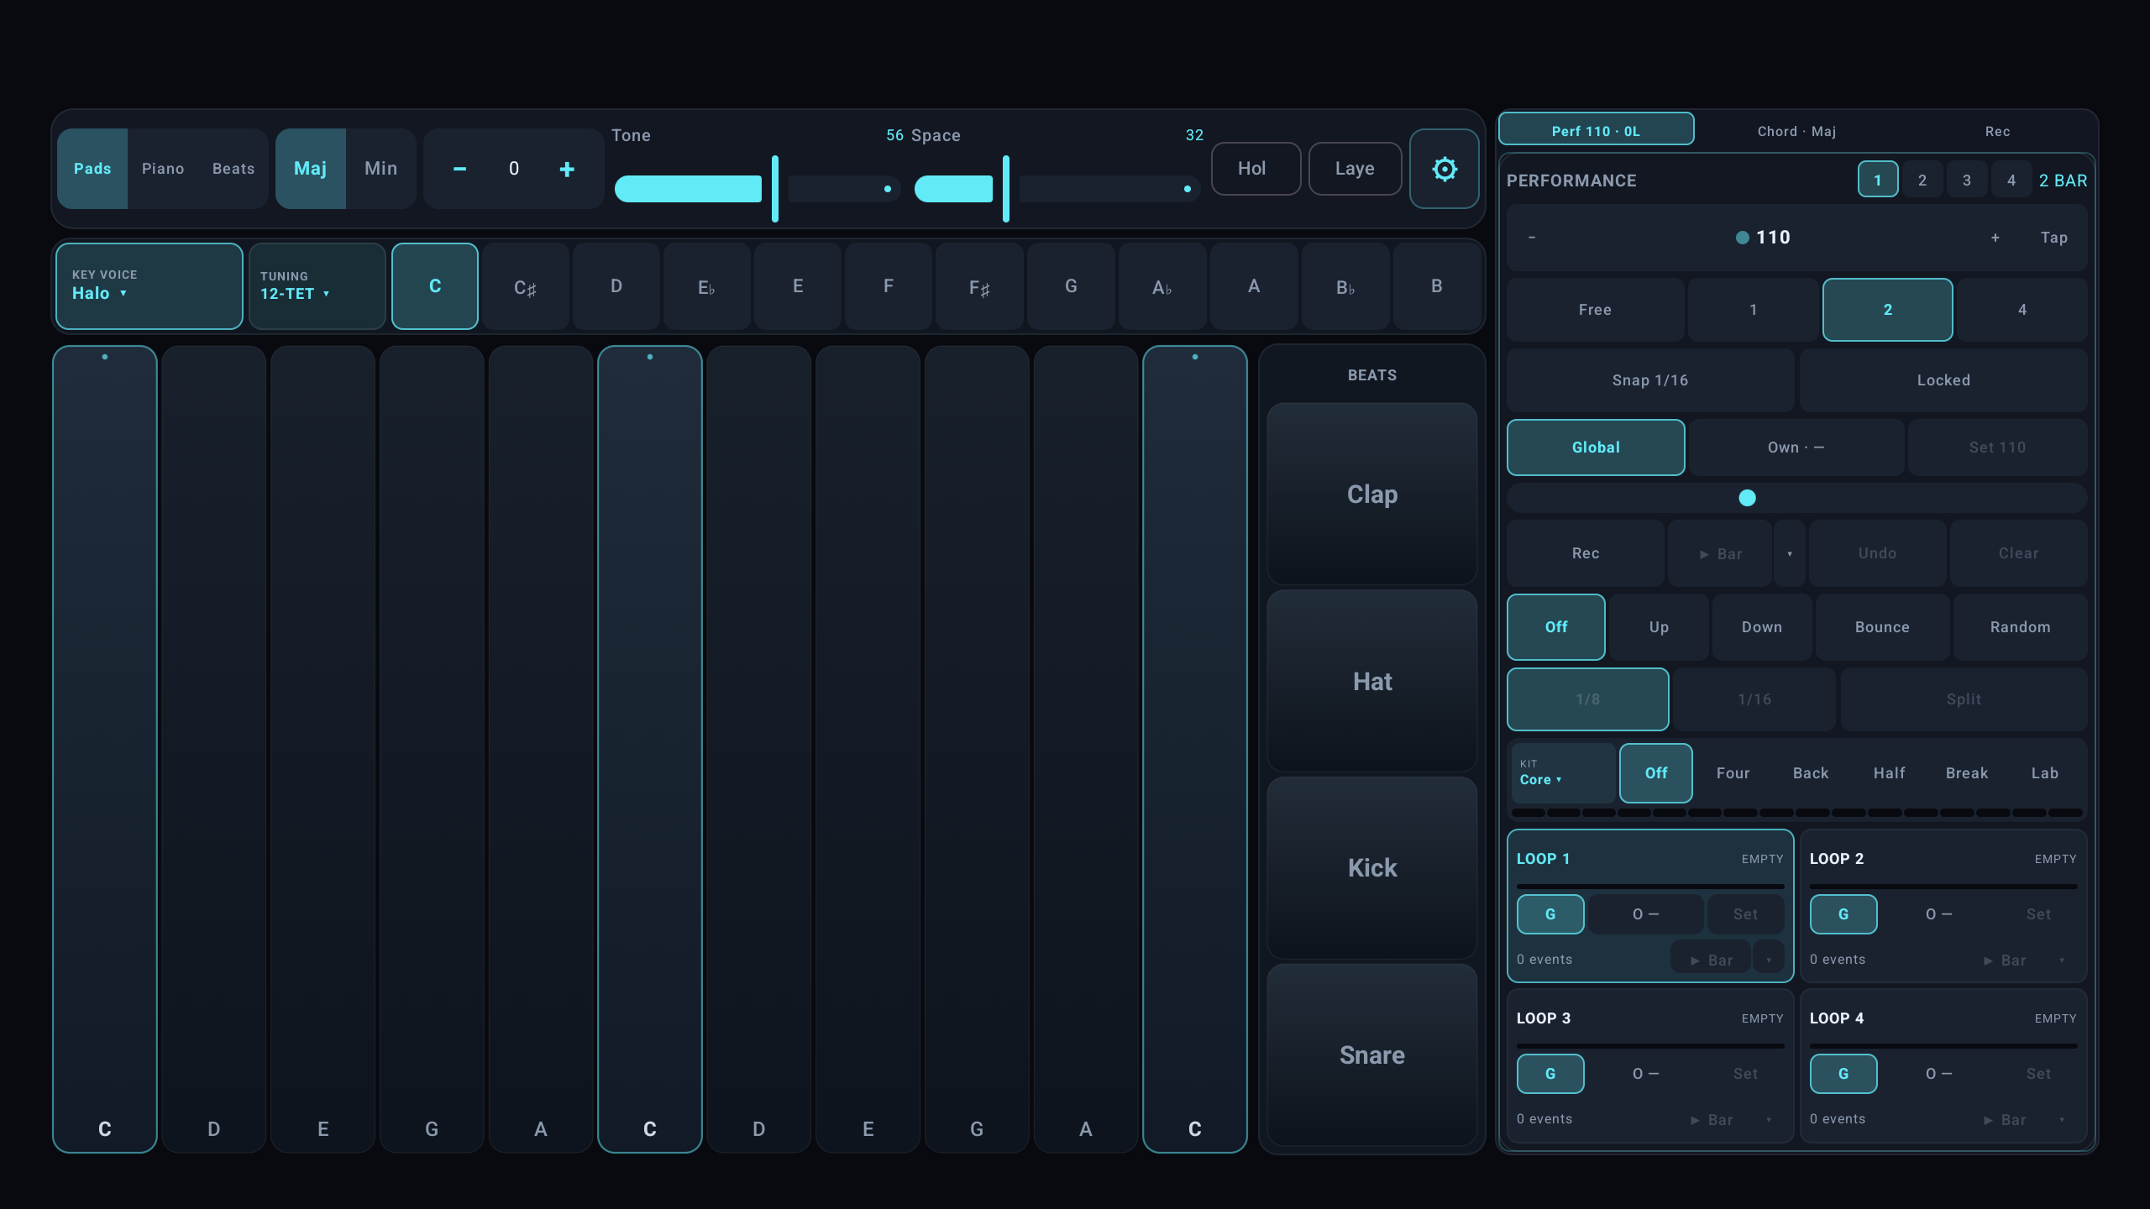This screenshot has height=1209, width=2150.
Task: Select the Lab drum pattern
Action: [2045, 773]
